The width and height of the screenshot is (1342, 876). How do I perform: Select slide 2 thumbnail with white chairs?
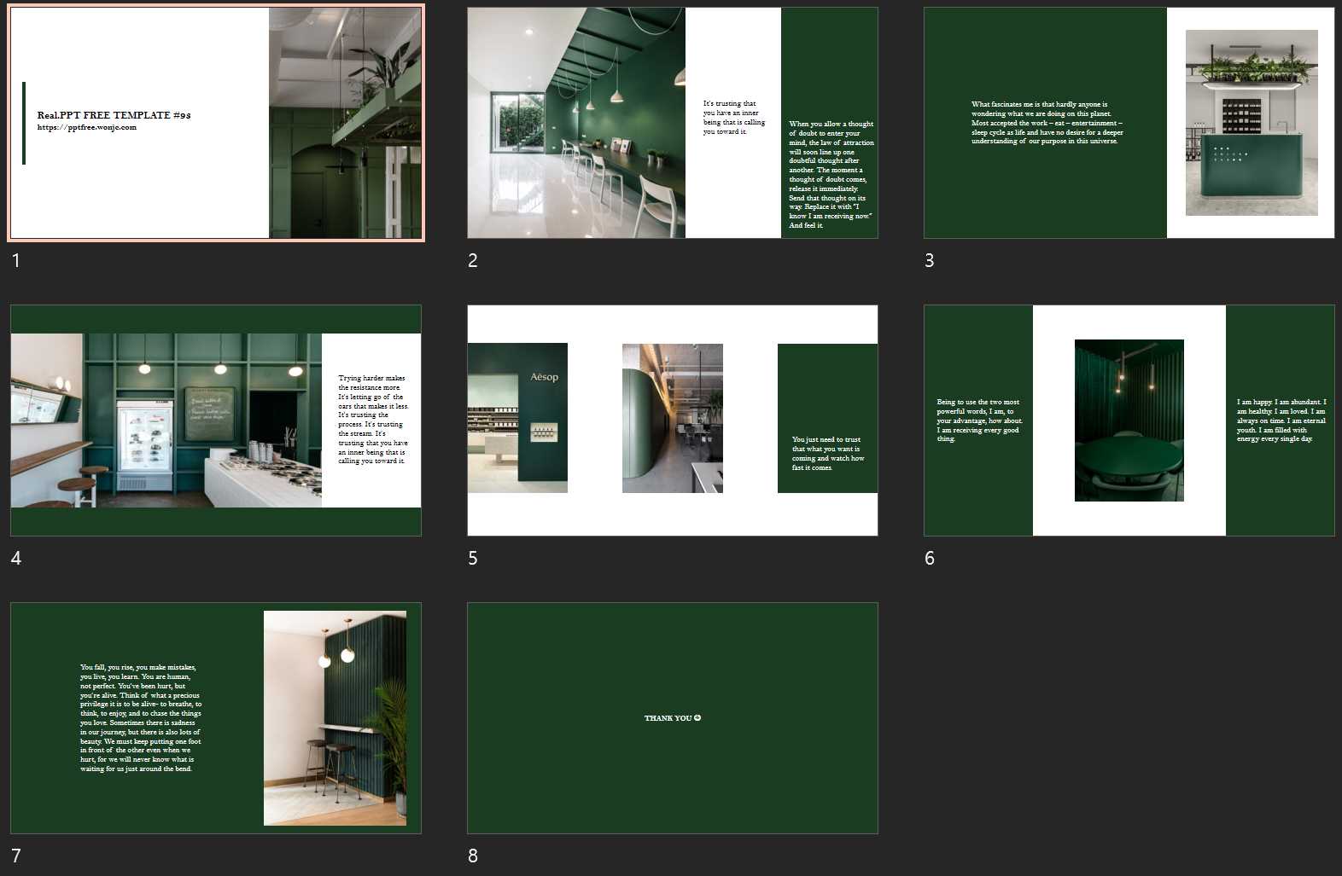click(673, 123)
